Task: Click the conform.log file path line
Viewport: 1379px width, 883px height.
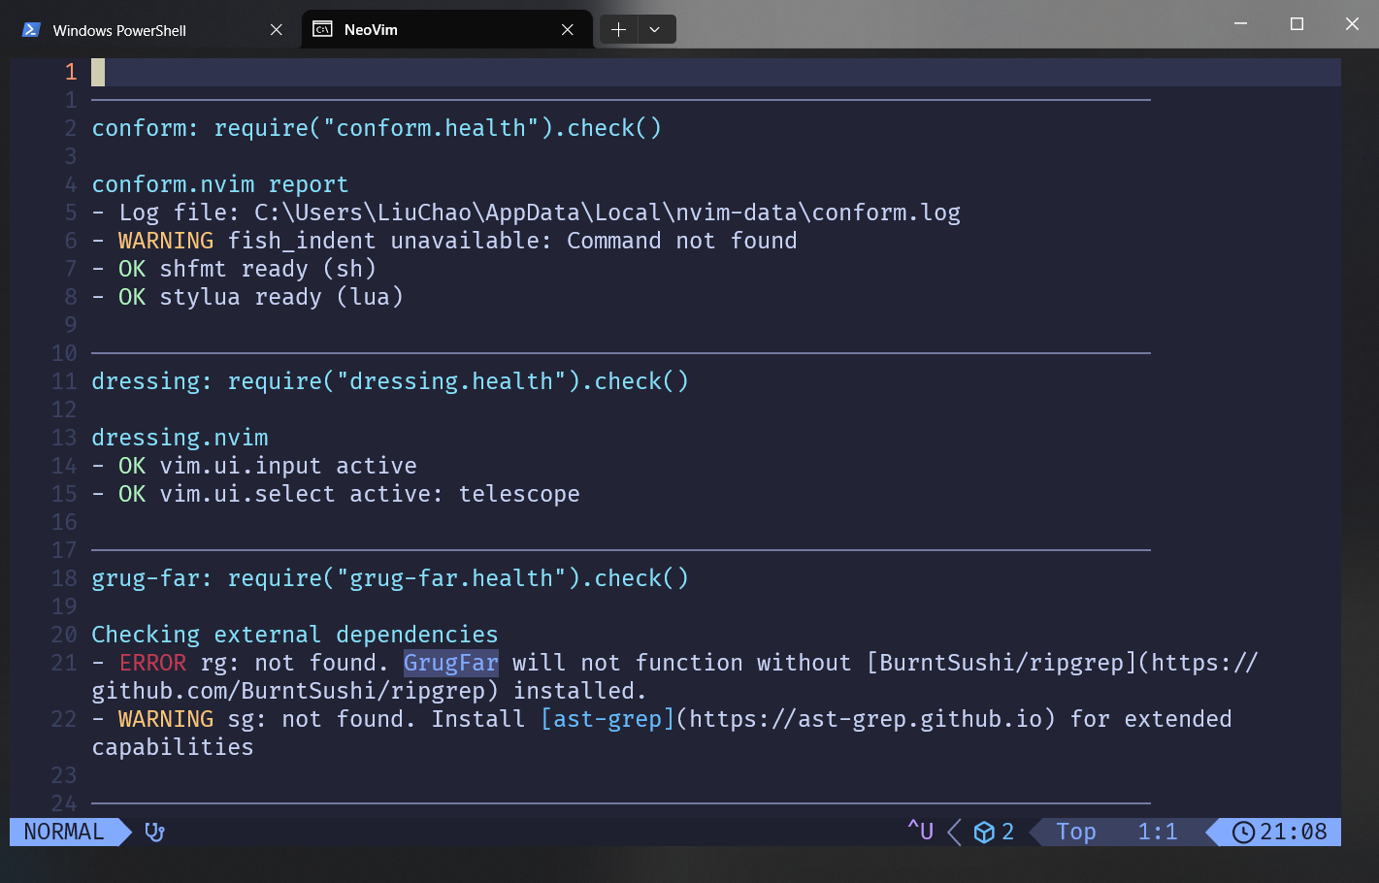Action: pos(526,213)
